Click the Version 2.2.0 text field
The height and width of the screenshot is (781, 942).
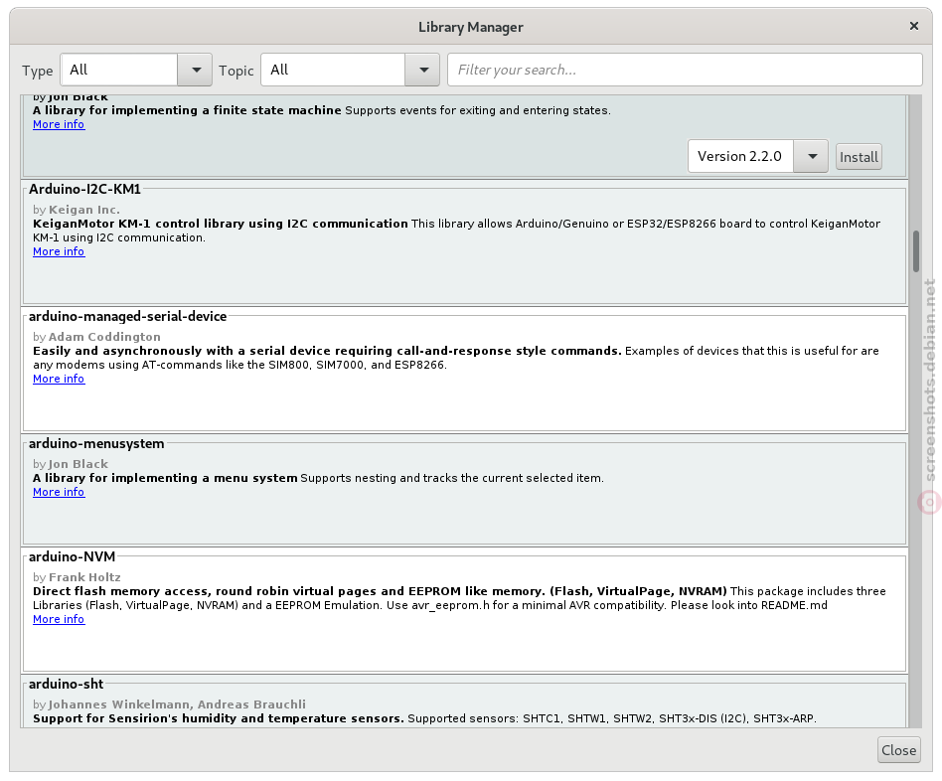(740, 156)
